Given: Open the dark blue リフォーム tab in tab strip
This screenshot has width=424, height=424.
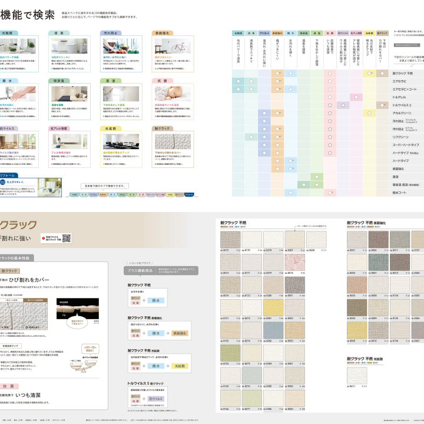Looking at the screenshot, I should (188, 194).
